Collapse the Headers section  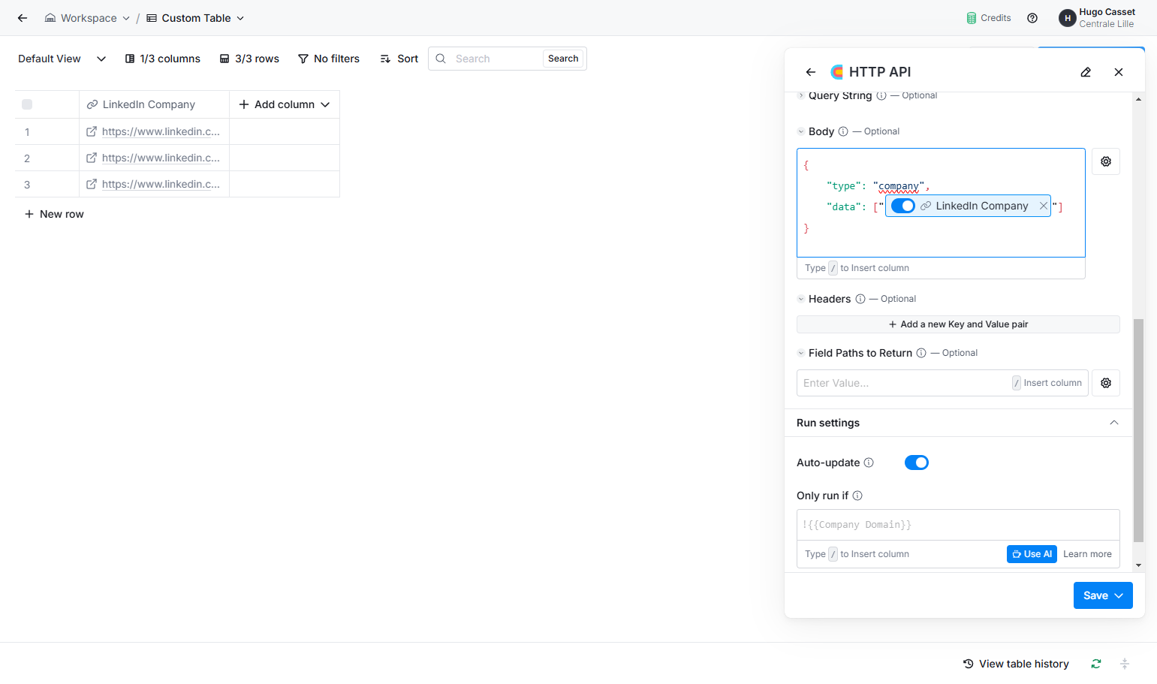click(801, 299)
